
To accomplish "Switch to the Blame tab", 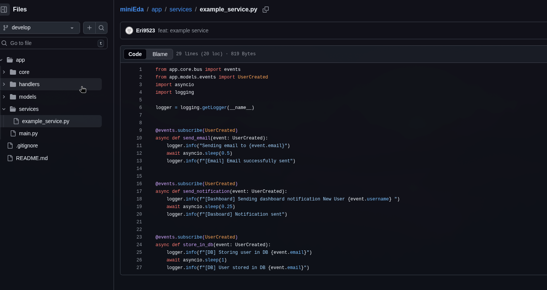I will pyautogui.click(x=160, y=54).
